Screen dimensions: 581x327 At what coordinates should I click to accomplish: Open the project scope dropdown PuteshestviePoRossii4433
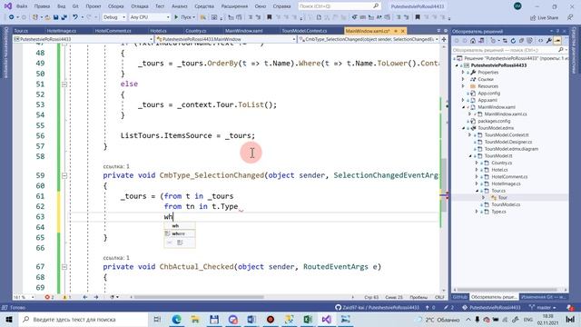pyautogui.click(x=83, y=39)
